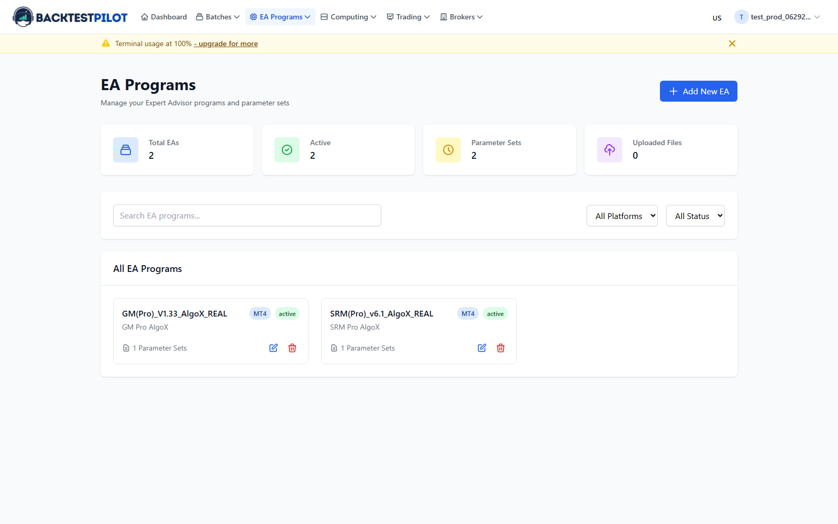Delete the GM(Pro)_V1.33_AlgoX_REAL program

click(292, 348)
